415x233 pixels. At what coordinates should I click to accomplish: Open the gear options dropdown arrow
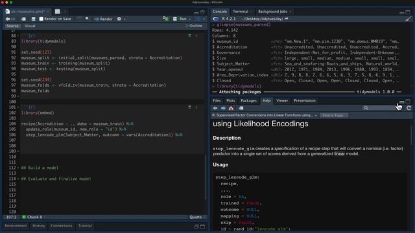[124, 19]
